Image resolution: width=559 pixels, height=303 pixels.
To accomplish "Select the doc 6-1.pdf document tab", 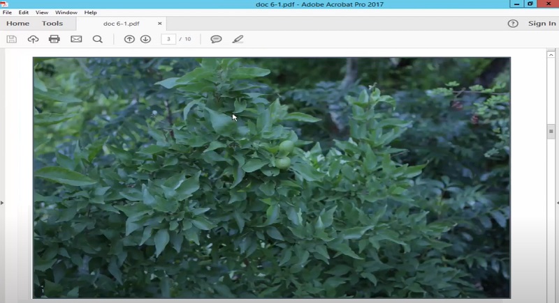I will point(121,24).
